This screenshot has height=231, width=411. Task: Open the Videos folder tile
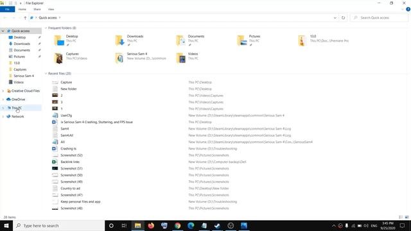click(x=187, y=58)
